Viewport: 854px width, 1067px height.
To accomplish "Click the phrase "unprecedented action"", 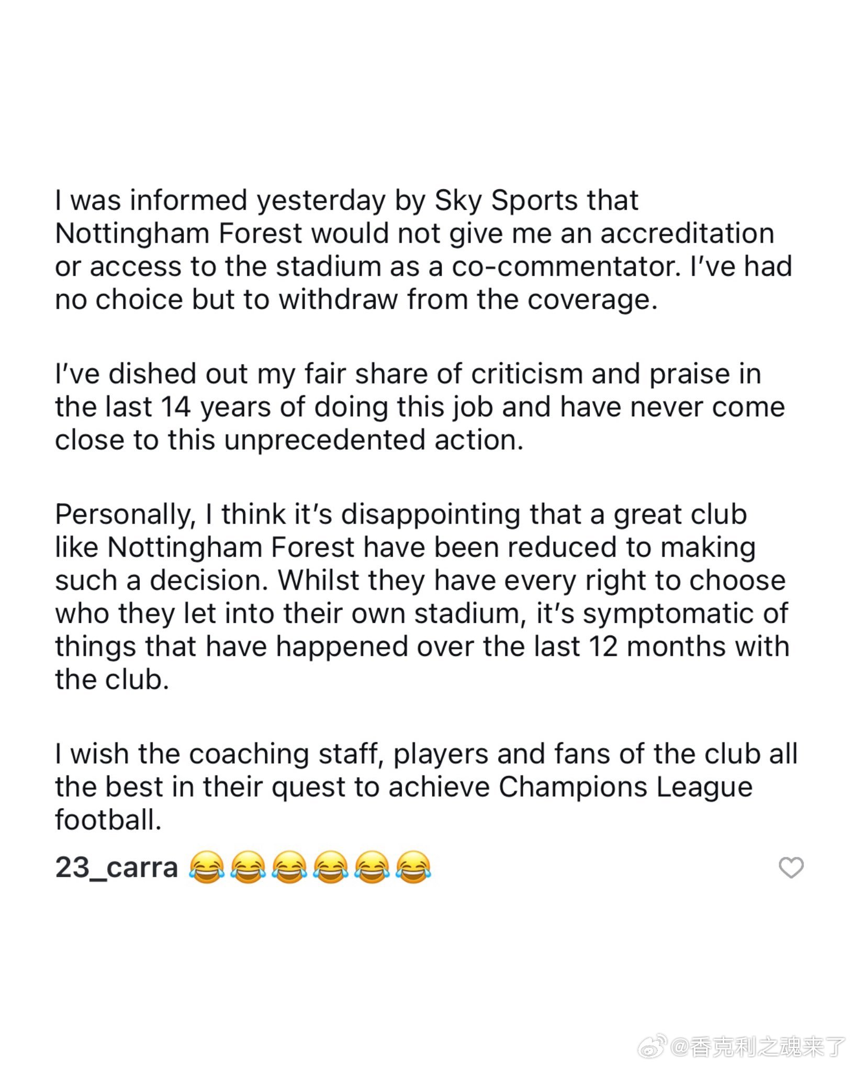I will tap(374, 440).
